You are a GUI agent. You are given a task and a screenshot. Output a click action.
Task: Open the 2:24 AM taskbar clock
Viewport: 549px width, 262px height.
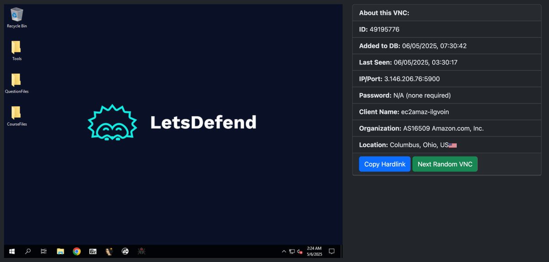tap(315, 251)
